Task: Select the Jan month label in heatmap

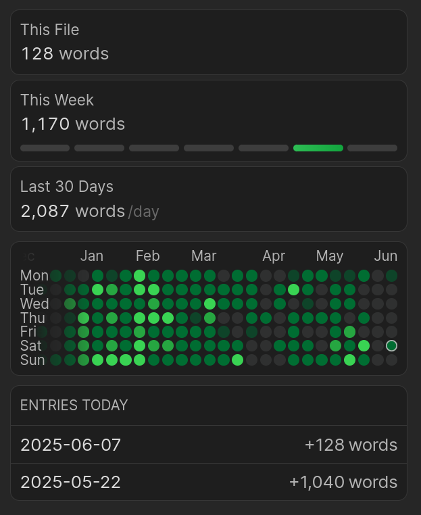Action: 92,256
